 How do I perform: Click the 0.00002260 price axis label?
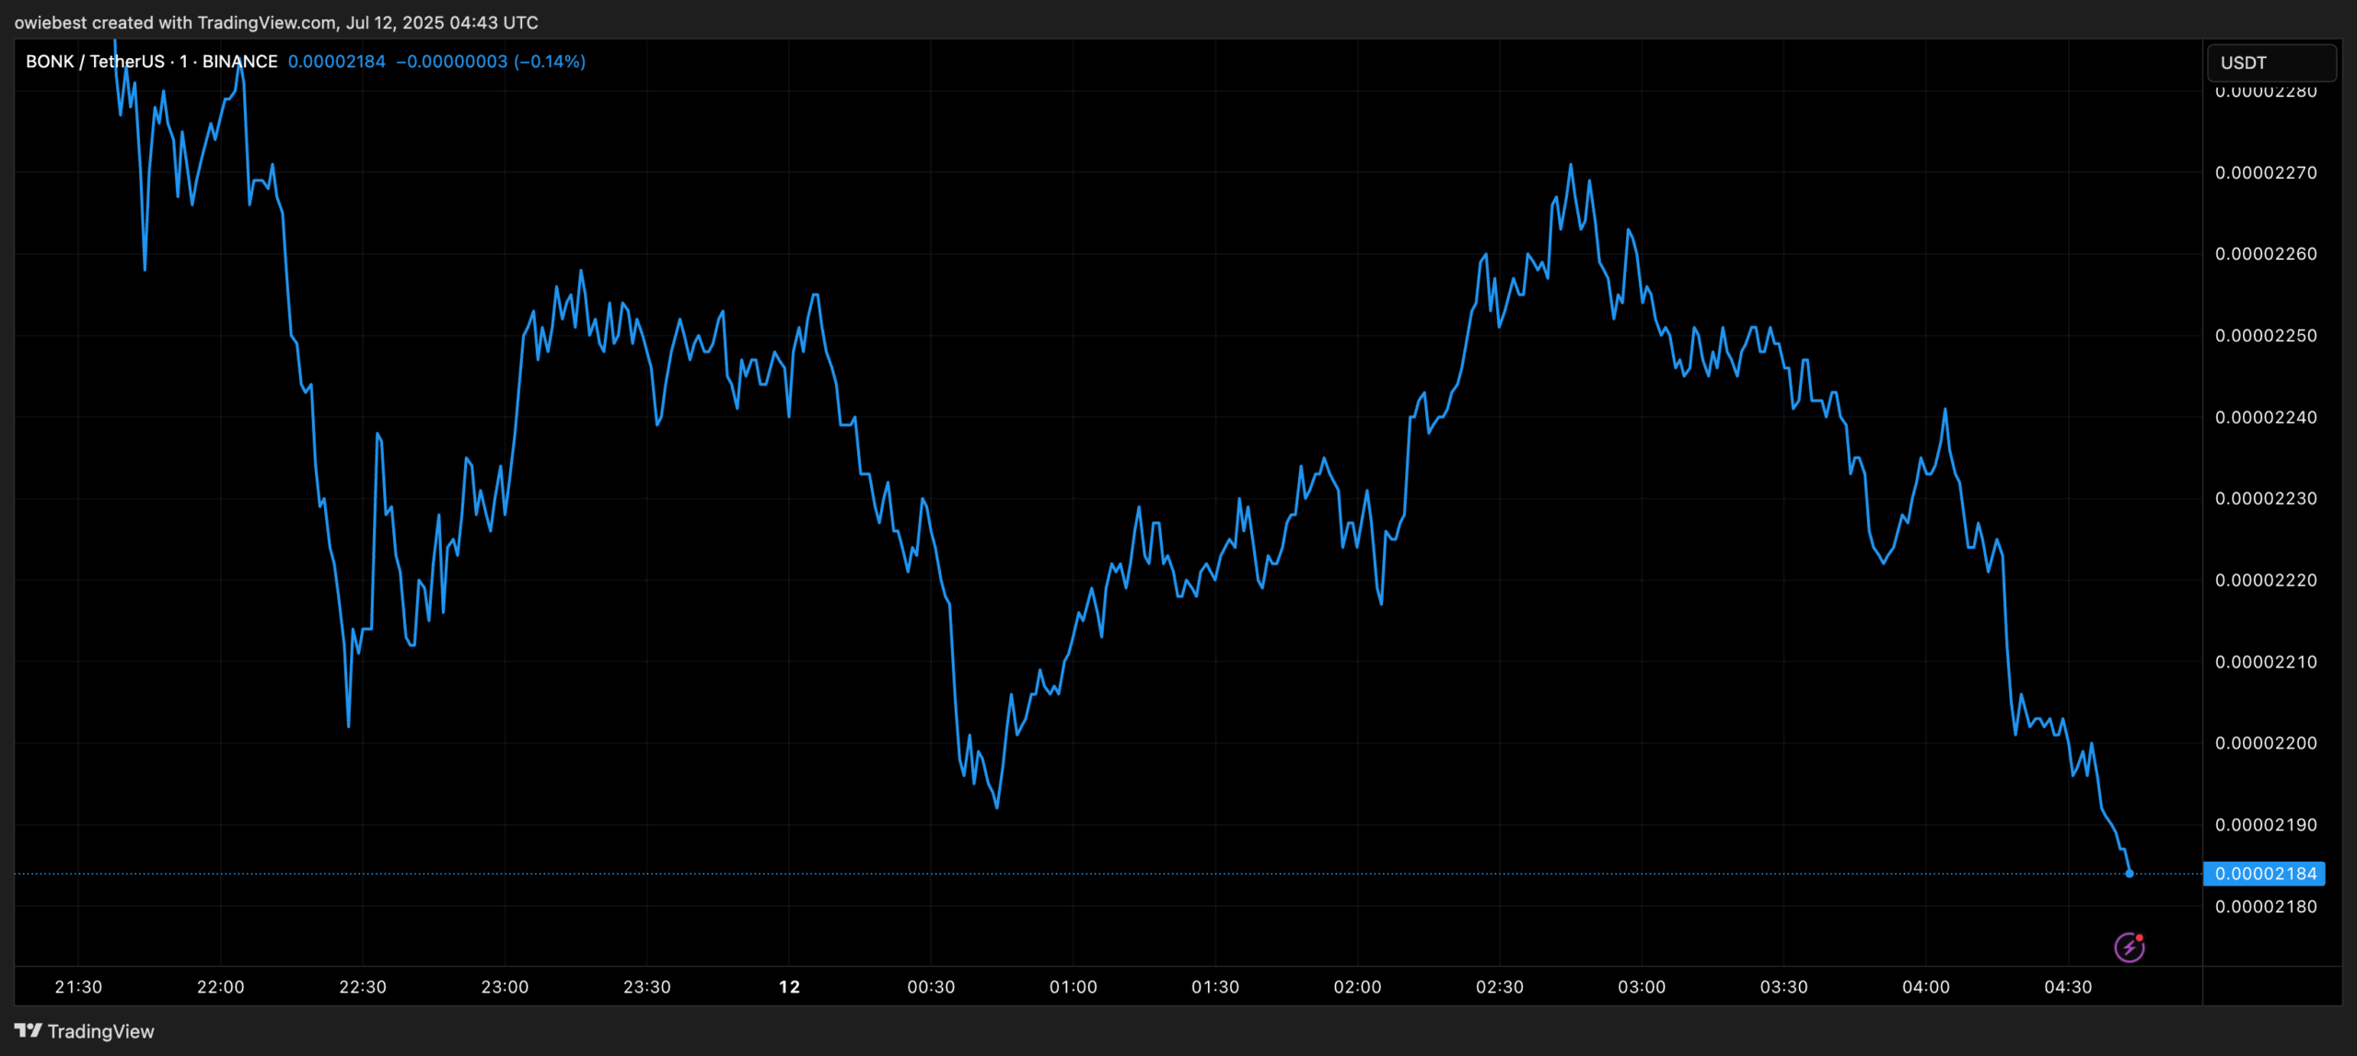coord(2266,254)
